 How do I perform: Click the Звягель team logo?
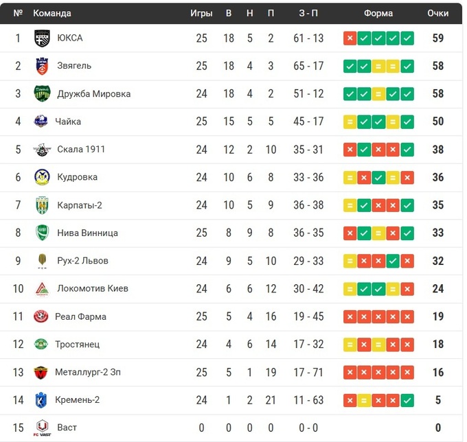pos(41,66)
